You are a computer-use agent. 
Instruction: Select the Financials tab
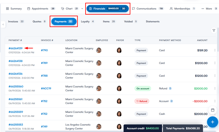(x=108, y=9)
